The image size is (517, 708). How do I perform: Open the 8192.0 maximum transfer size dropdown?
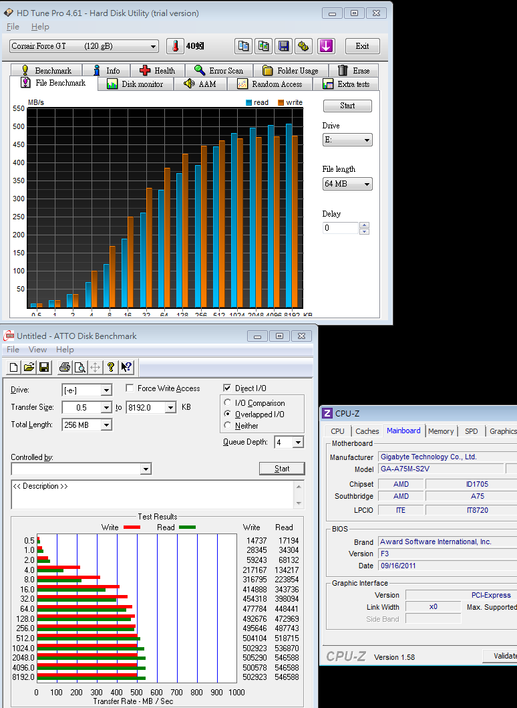coord(151,407)
